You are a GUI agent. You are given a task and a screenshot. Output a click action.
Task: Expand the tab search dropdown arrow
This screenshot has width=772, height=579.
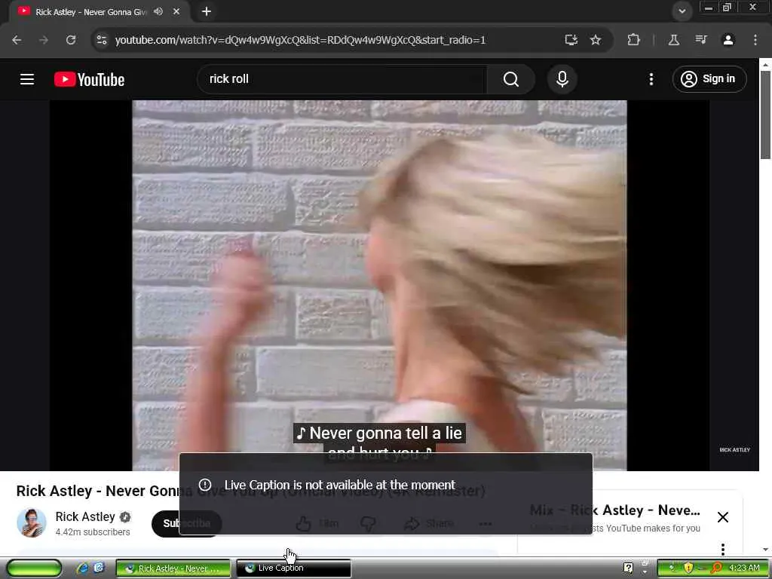682,11
